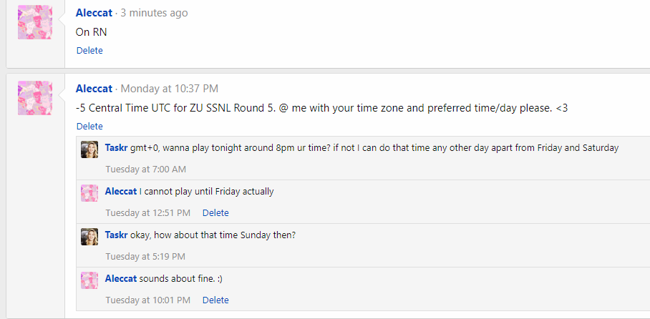
Task: Click the "Tuesday at 10:01 PM" timestamp
Action: click(x=147, y=300)
